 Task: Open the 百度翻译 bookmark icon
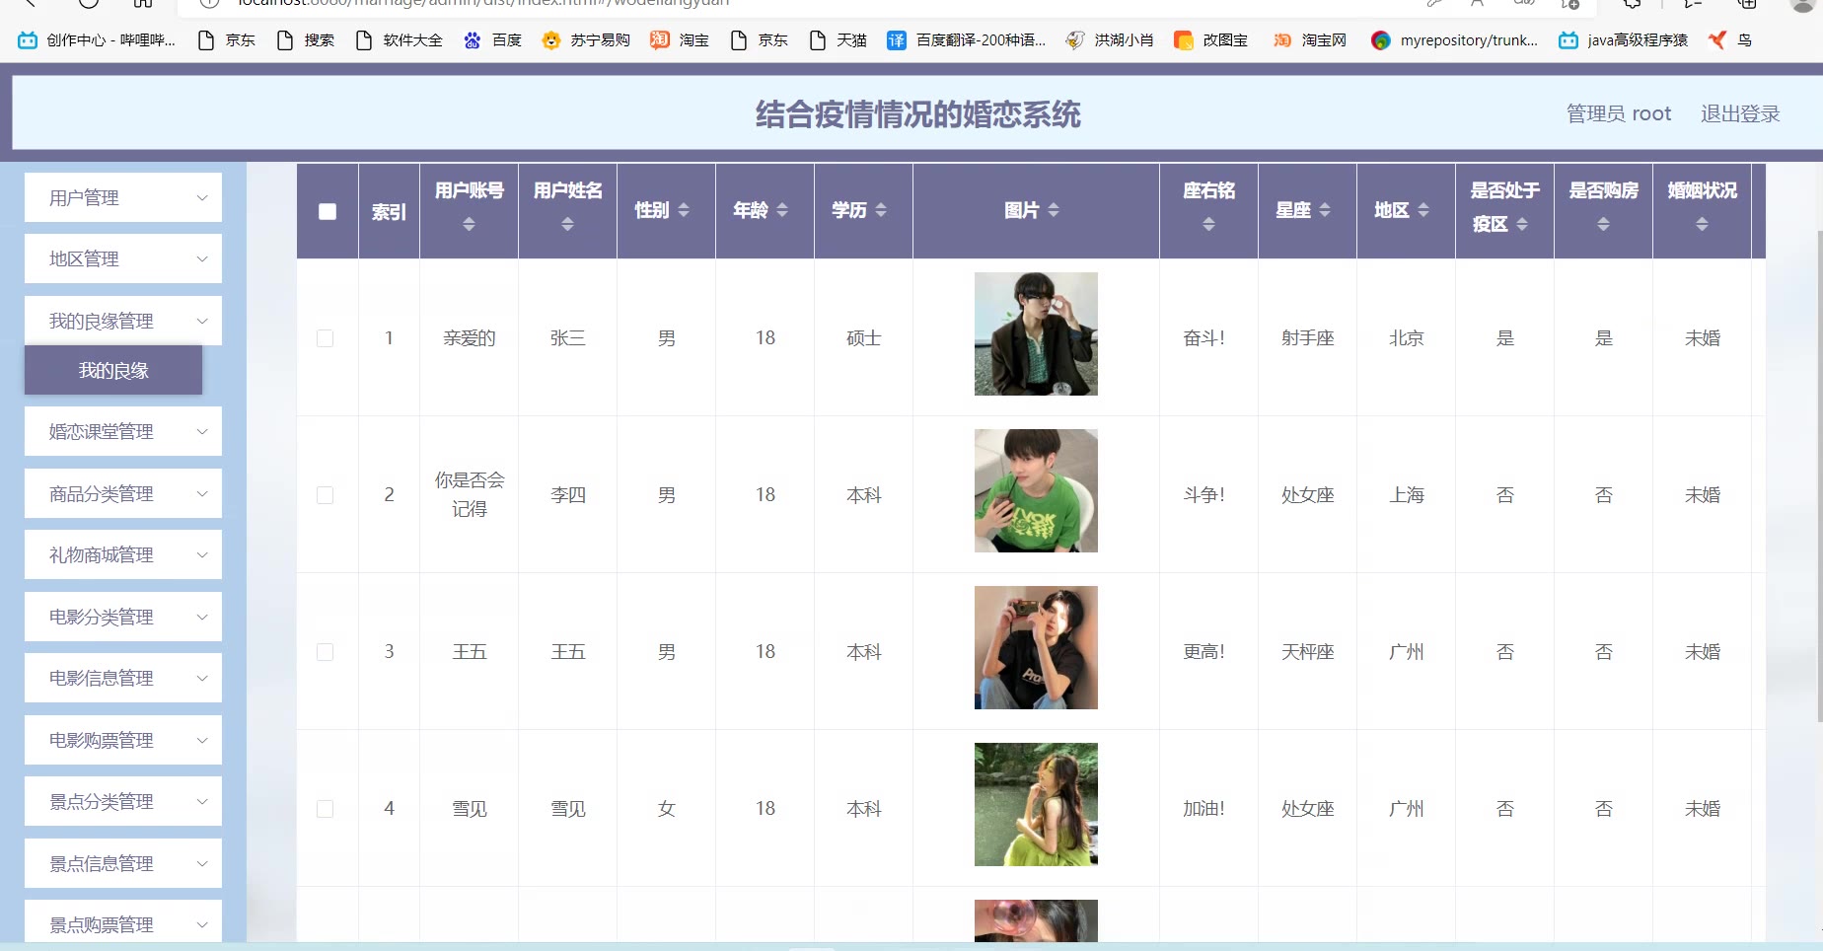click(897, 40)
